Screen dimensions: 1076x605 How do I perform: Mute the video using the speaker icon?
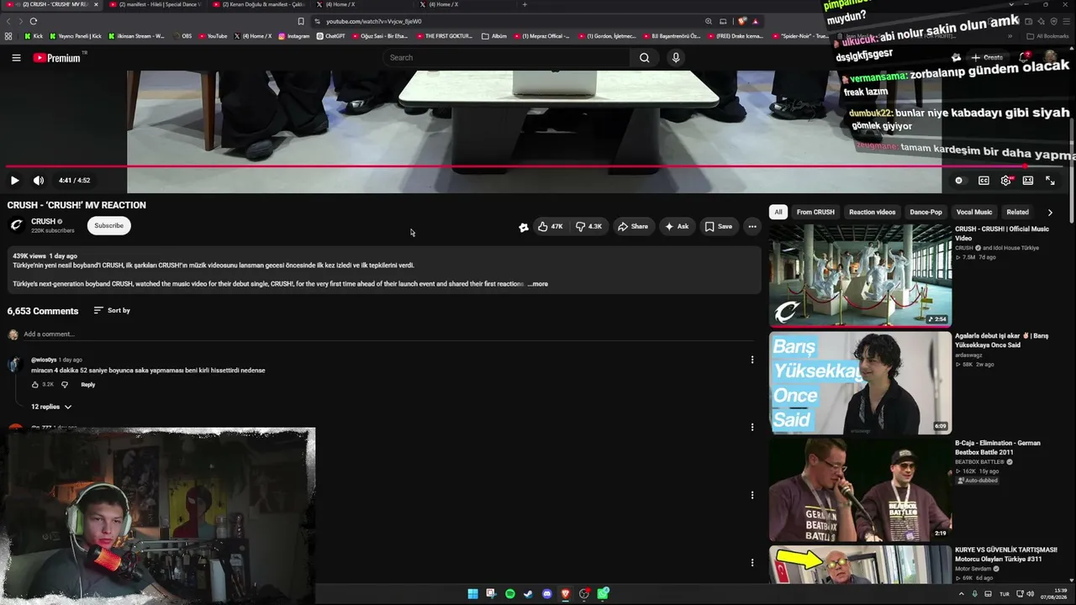[39, 181]
